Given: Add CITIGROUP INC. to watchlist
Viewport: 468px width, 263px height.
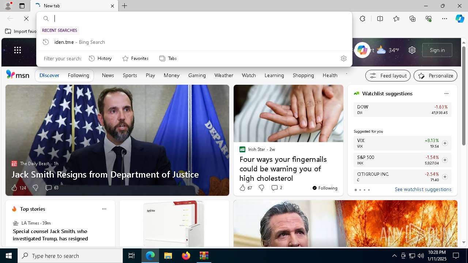Looking at the screenshot, I should coord(445,177).
